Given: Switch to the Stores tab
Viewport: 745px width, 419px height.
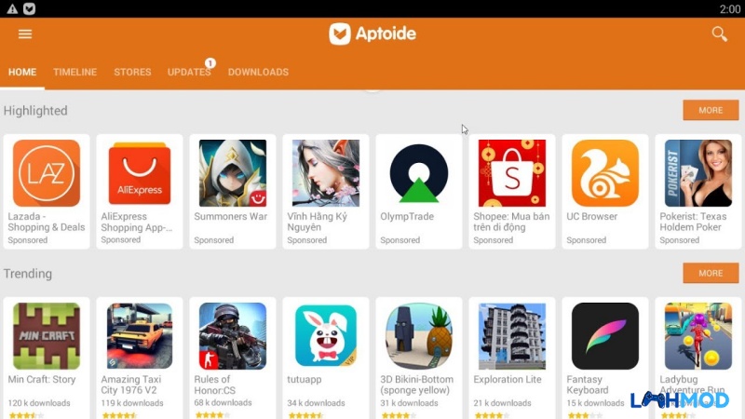Looking at the screenshot, I should click(x=132, y=73).
